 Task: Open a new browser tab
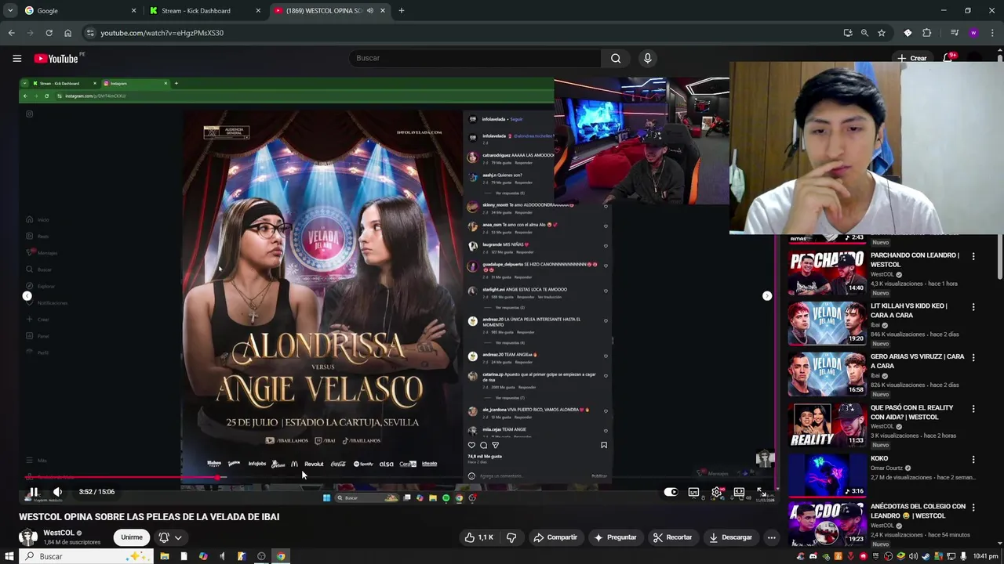[x=402, y=11]
